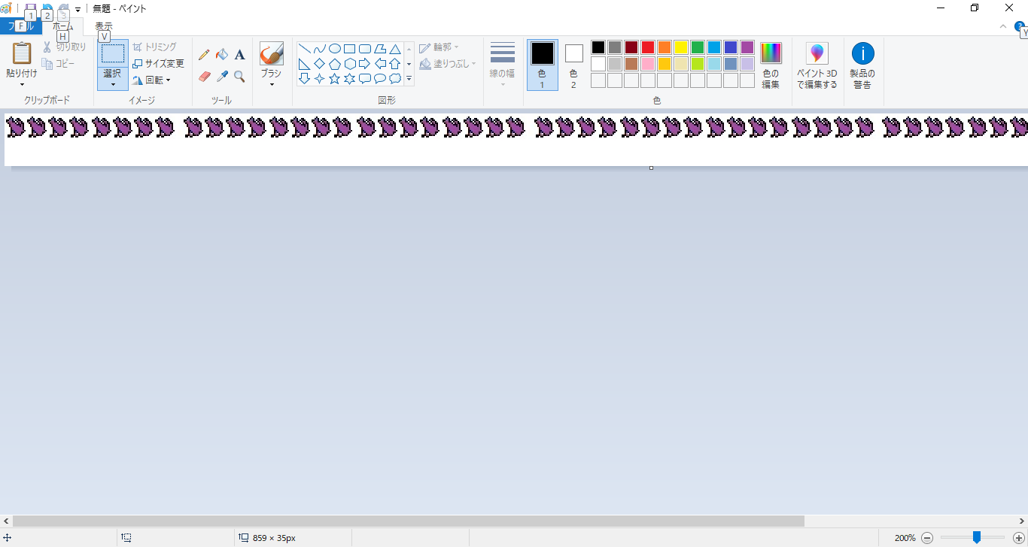
Task: Choose the Right arrow shape
Action: 365,63
